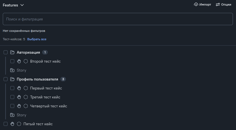236x130 pixels.
Task: Open the Options settings icon
Action: pyautogui.click(x=218, y=5)
